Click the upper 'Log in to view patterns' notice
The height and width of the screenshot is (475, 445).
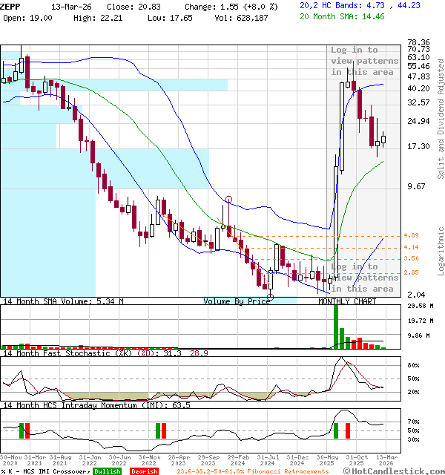pyautogui.click(x=364, y=61)
